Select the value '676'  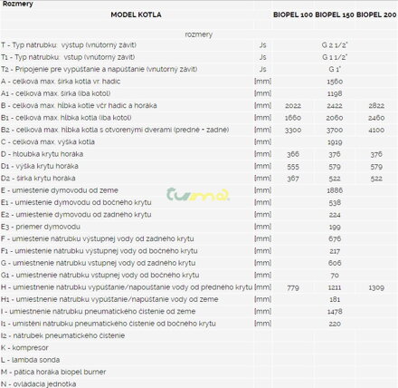(x=335, y=239)
